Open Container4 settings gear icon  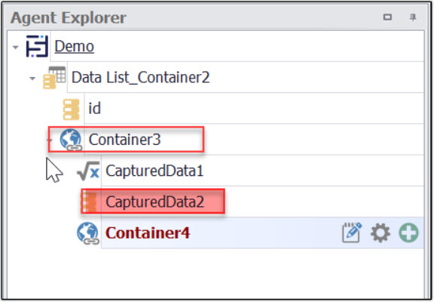[x=381, y=233]
